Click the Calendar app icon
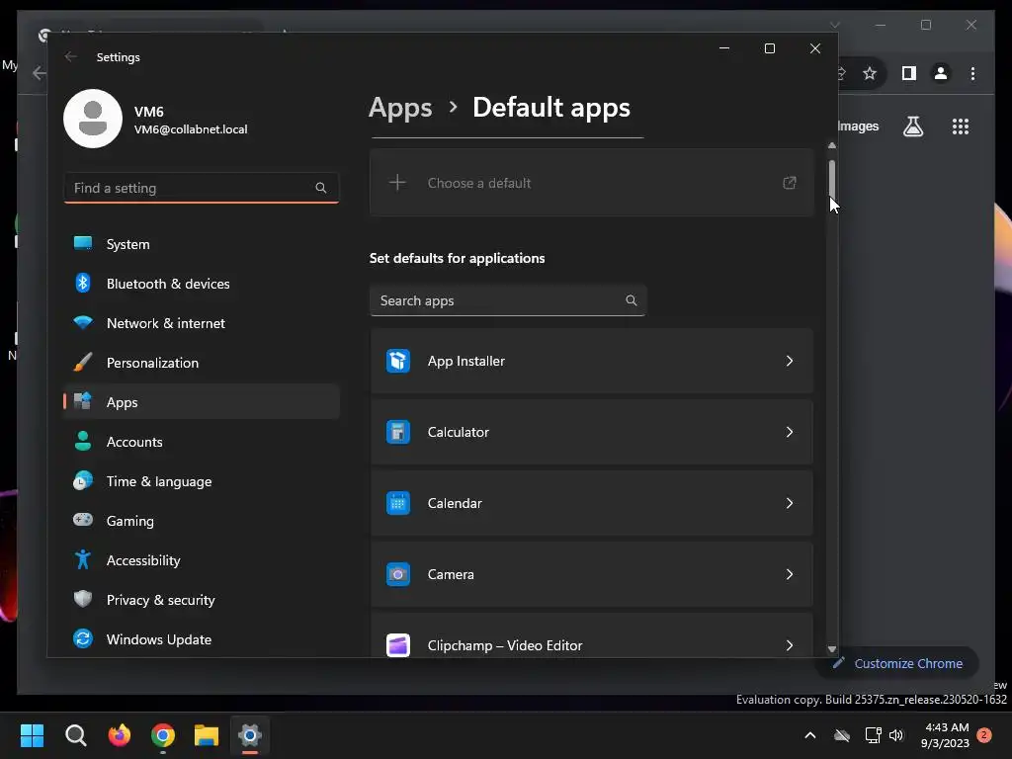The height and width of the screenshot is (759, 1012). 398,503
